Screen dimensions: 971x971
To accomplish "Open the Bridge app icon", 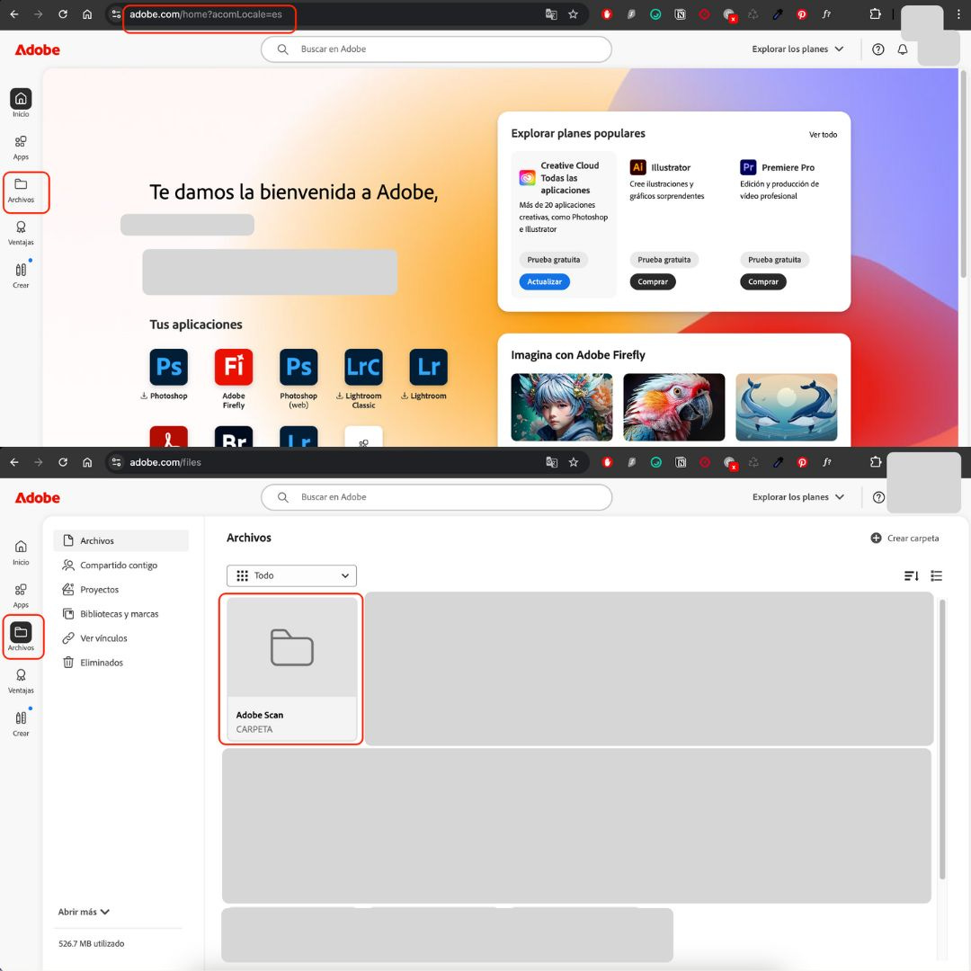I will [x=234, y=437].
